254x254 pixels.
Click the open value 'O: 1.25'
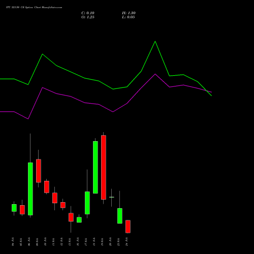[x=88, y=17]
